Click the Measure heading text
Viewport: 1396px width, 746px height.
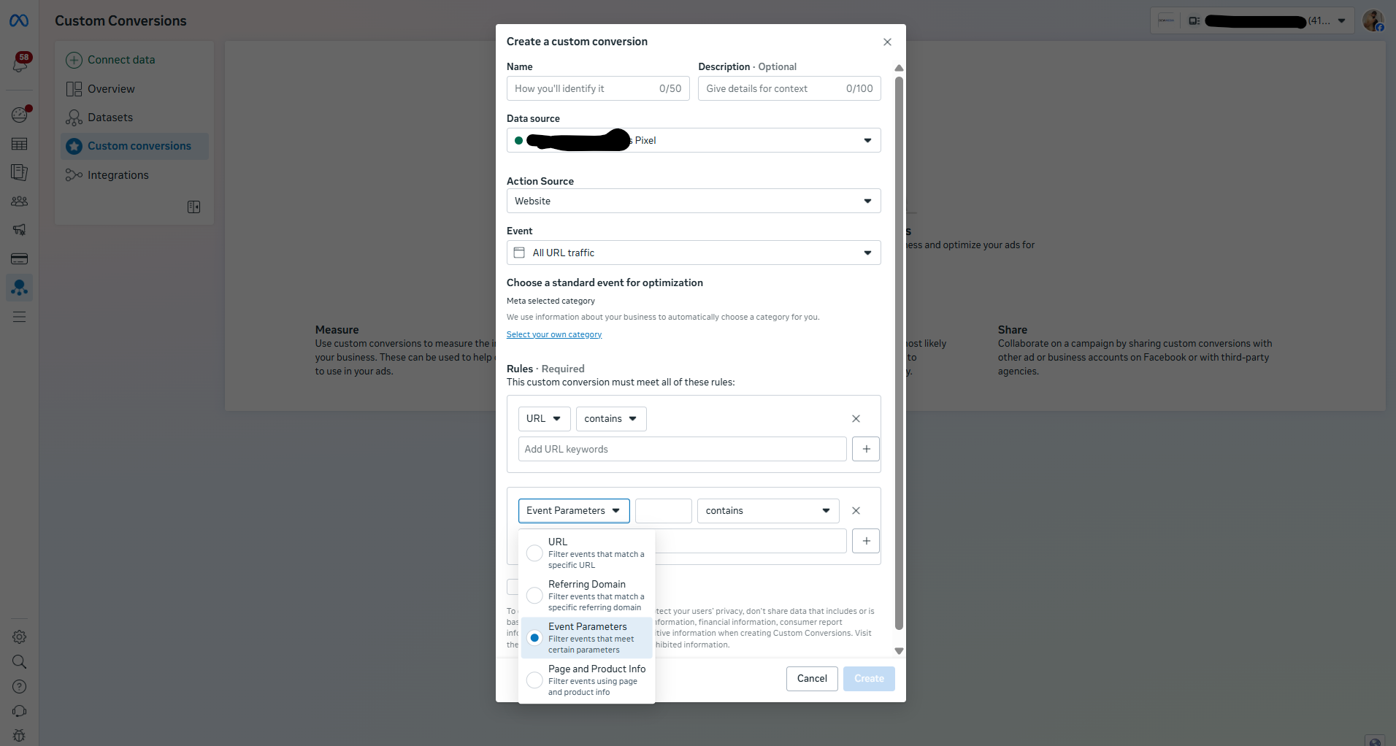pos(337,330)
